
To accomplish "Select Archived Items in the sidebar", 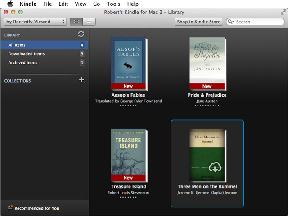I will click(x=45, y=62).
